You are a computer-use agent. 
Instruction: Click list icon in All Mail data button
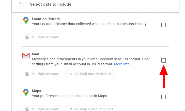(70, 74)
